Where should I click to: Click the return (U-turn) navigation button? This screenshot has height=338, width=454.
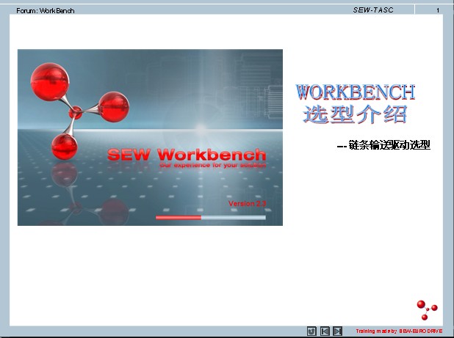[311, 331]
